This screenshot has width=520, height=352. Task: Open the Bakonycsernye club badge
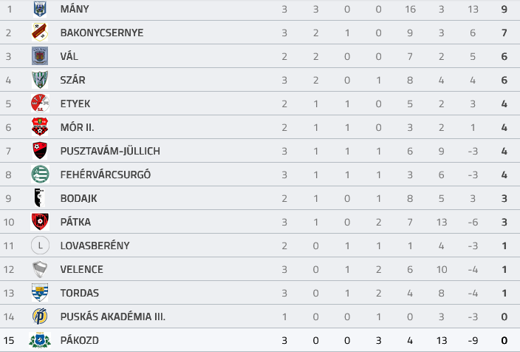tap(40, 33)
